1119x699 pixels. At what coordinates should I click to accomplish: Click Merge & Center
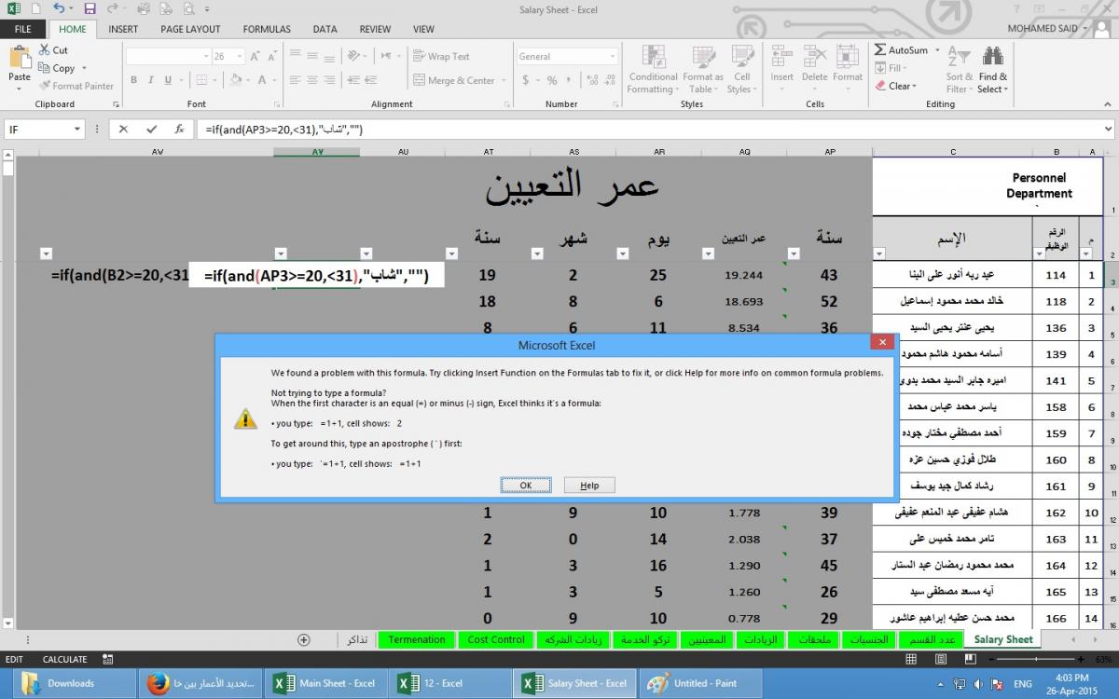[454, 80]
